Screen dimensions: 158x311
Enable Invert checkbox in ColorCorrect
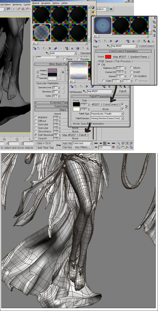[x=132, y=72]
